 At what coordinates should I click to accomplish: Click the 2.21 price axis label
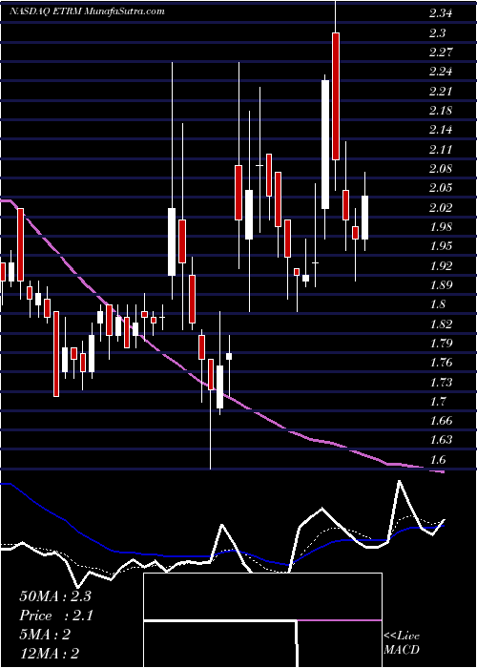click(x=441, y=92)
